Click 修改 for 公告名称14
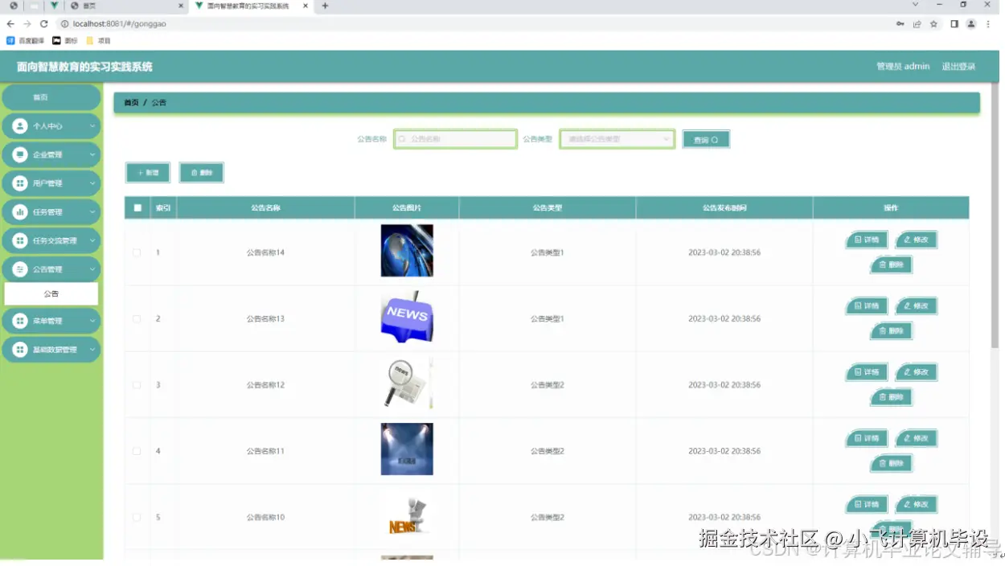 click(x=916, y=240)
